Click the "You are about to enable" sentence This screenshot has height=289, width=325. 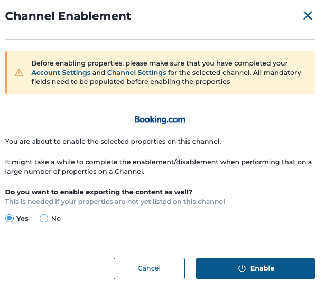pos(113,142)
